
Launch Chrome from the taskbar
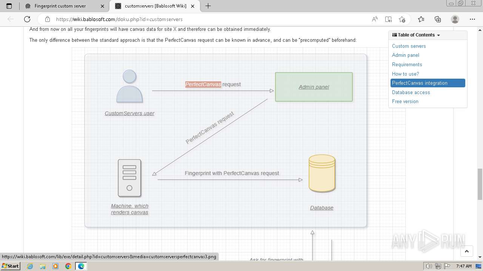click(x=68, y=266)
